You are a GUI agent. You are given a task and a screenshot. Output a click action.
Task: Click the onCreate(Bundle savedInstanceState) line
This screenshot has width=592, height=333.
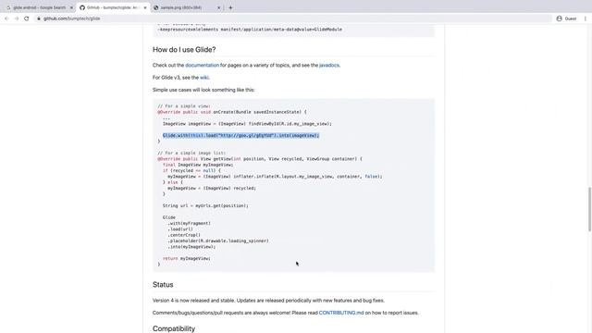coord(232,112)
